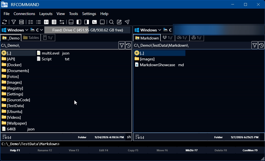Click the left panel path field C:\_Demo\
The width and height of the screenshot is (265, 161).
[59, 45]
